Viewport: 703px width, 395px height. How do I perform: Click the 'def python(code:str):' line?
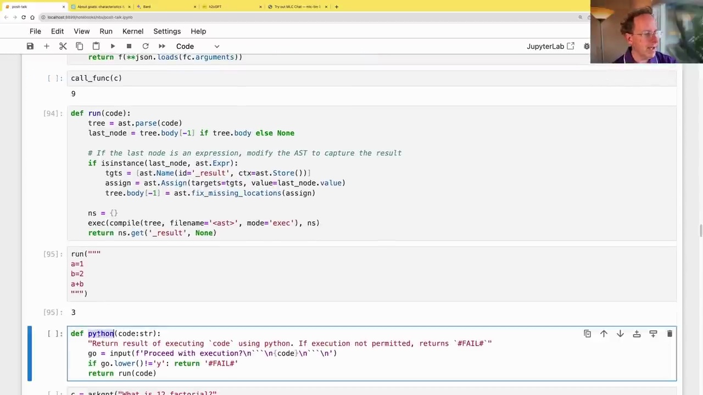coord(116,334)
